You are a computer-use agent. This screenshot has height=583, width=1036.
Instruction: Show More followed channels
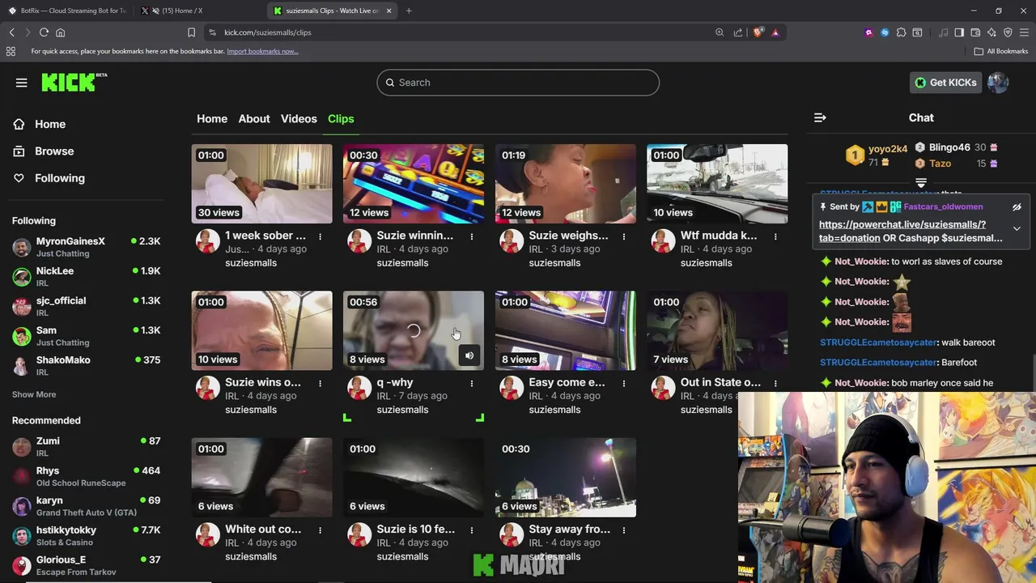click(34, 394)
